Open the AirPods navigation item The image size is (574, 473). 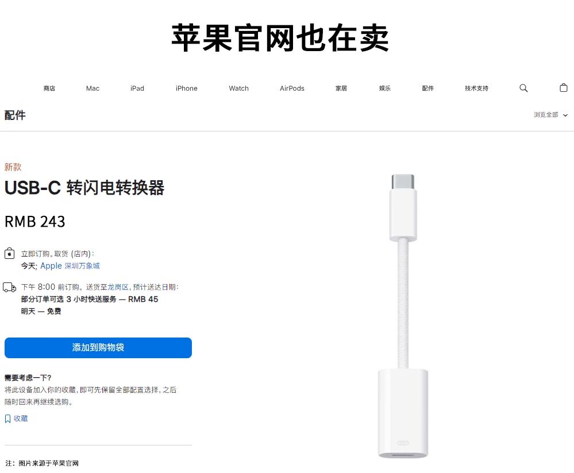pyautogui.click(x=292, y=88)
